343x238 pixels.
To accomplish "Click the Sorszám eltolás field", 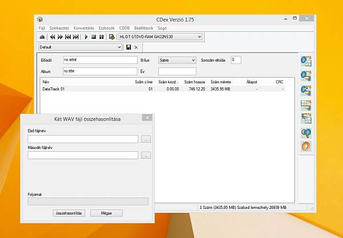I will (236, 60).
